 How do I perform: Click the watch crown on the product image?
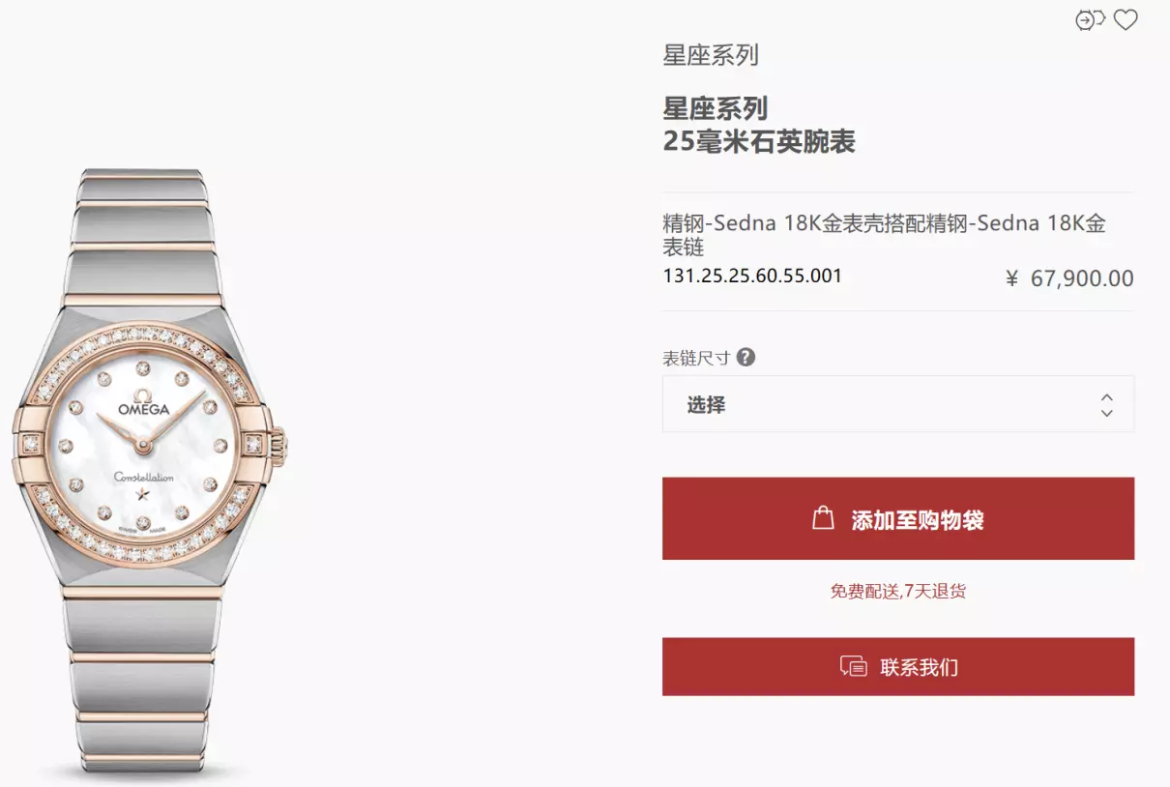(282, 446)
